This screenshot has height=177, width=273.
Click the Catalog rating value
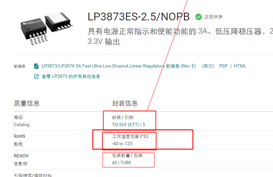(x=22, y=125)
